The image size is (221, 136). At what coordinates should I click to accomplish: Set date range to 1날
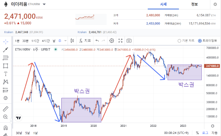(36, 133)
